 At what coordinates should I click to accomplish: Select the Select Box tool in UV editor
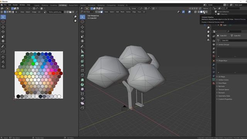click(3, 17)
